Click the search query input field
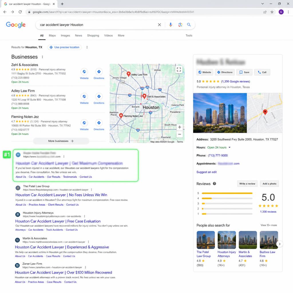 coord(97,25)
